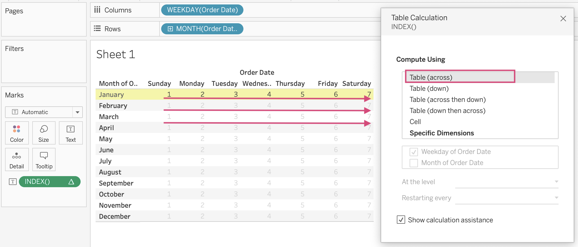Open the Detail marks card
Screen dimensions: 578x247
(x=17, y=159)
